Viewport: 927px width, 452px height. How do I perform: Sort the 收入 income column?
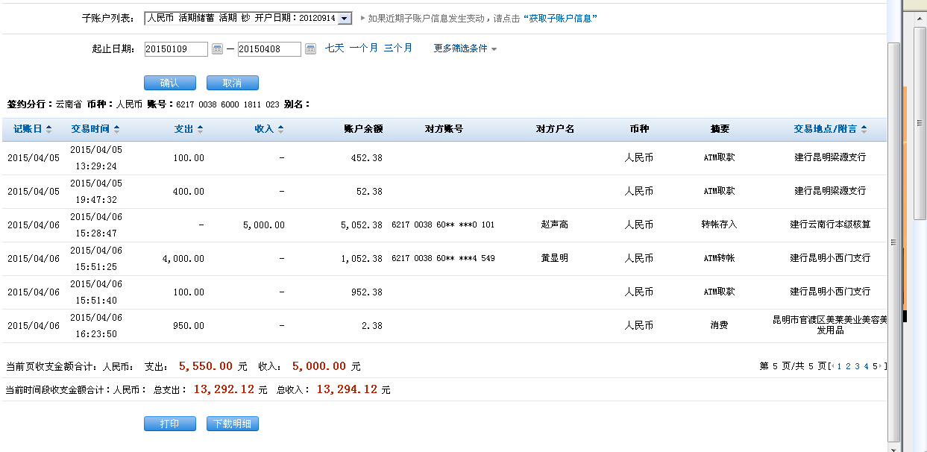coord(269,129)
